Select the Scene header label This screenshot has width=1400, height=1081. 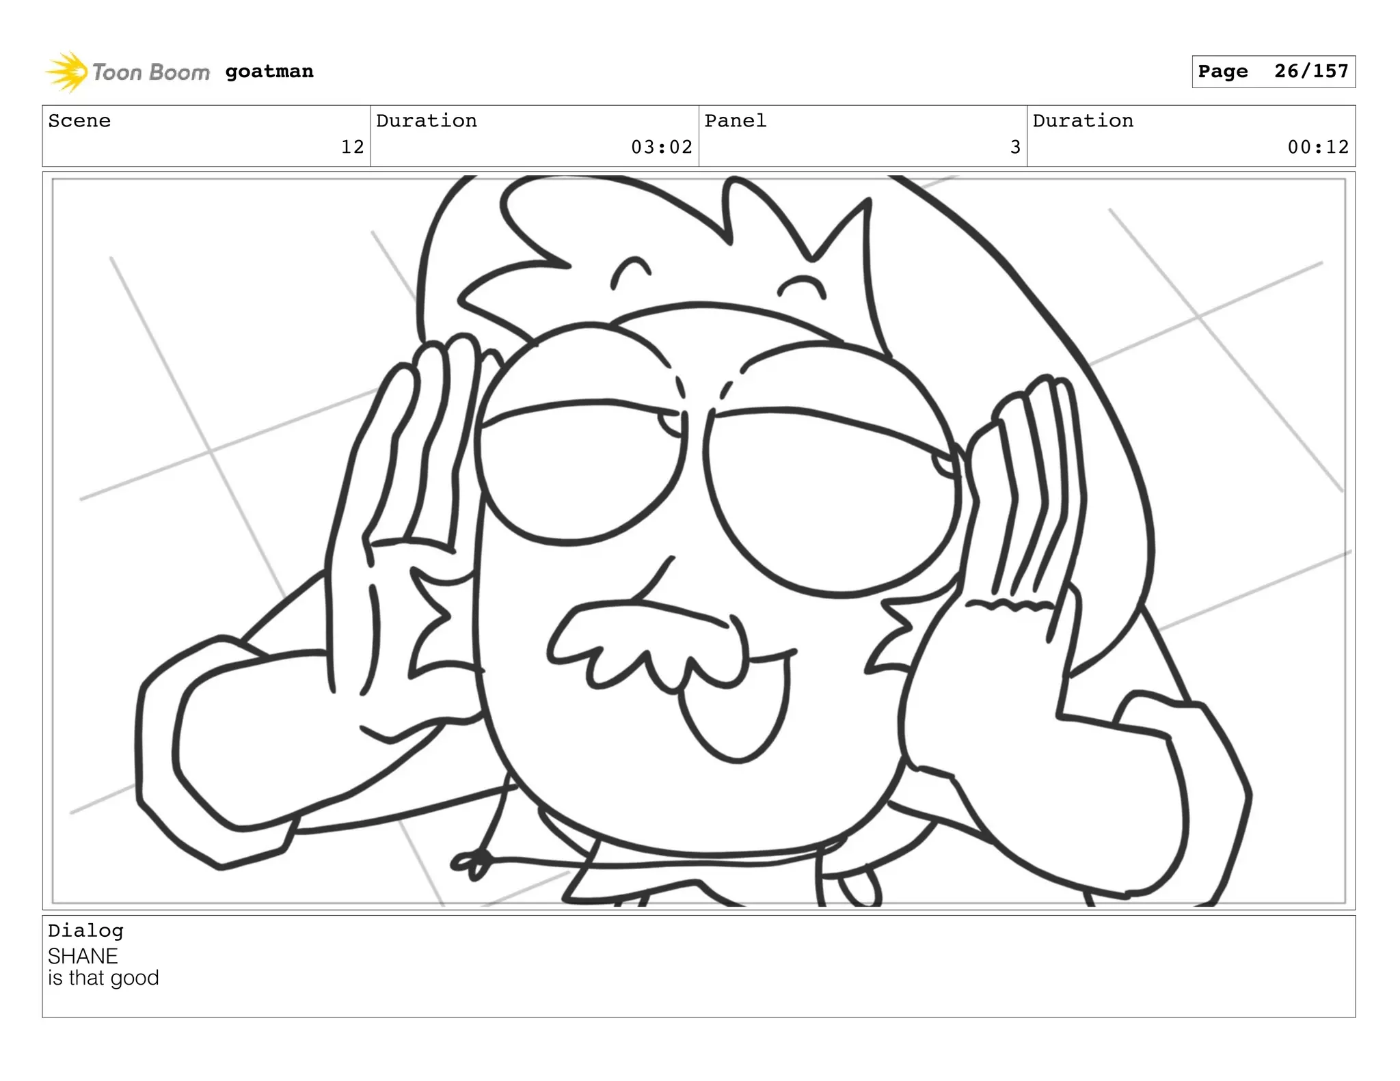[x=79, y=121]
